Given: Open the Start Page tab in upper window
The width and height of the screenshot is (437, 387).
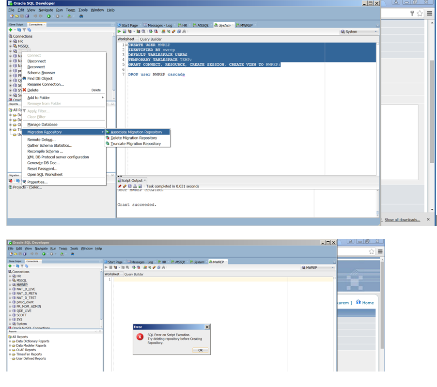Looking at the screenshot, I should 127,25.
